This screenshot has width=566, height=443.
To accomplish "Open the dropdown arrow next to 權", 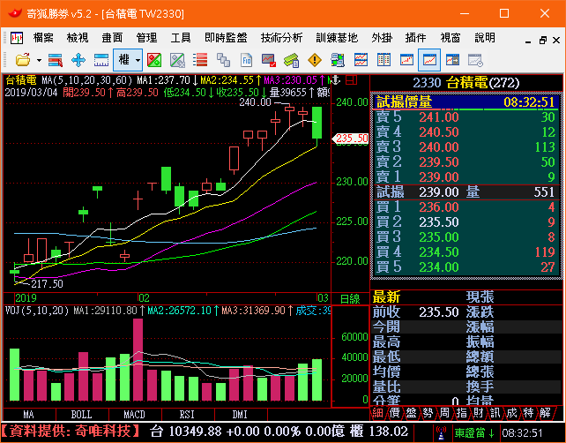I will [138, 60].
